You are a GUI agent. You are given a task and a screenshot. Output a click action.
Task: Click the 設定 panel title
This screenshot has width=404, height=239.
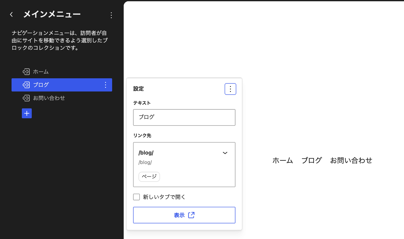click(x=139, y=89)
